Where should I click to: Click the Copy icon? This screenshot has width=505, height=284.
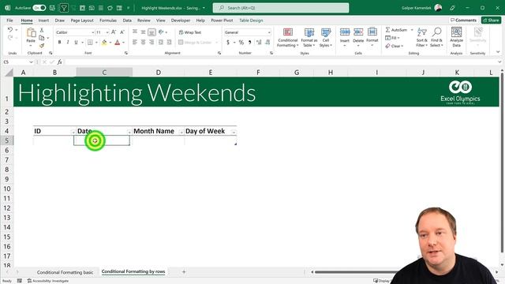coord(42,38)
